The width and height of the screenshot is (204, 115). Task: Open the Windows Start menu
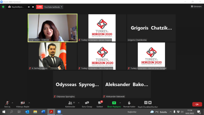tap(4, 112)
